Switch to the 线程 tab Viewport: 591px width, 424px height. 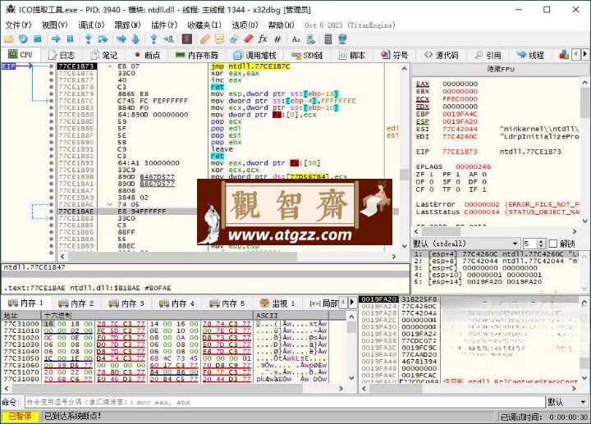[x=530, y=55]
